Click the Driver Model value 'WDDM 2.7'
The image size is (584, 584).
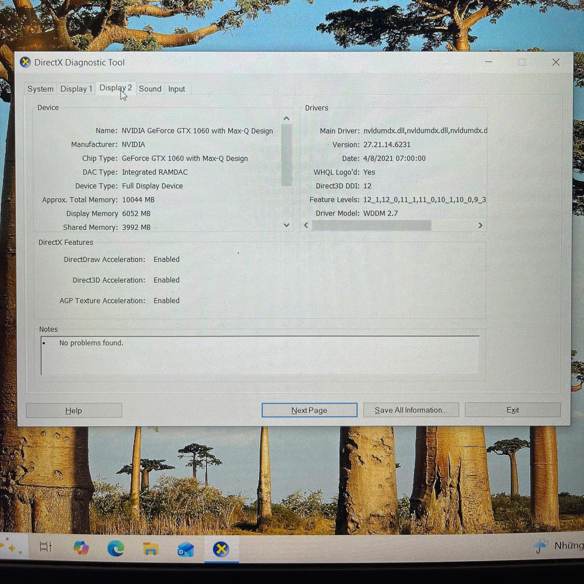pyautogui.click(x=380, y=213)
